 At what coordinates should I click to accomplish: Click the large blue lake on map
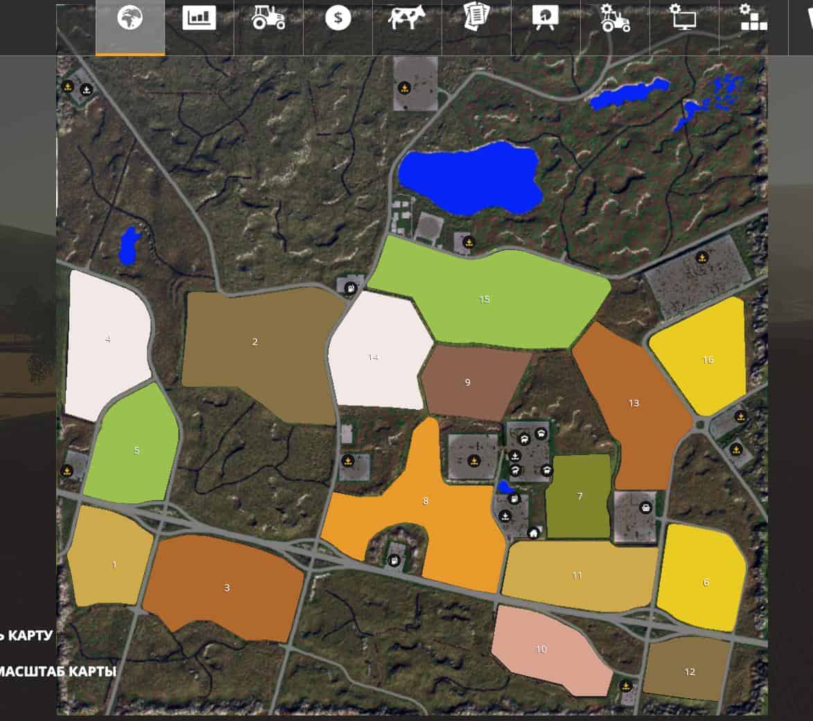coord(471,178)
